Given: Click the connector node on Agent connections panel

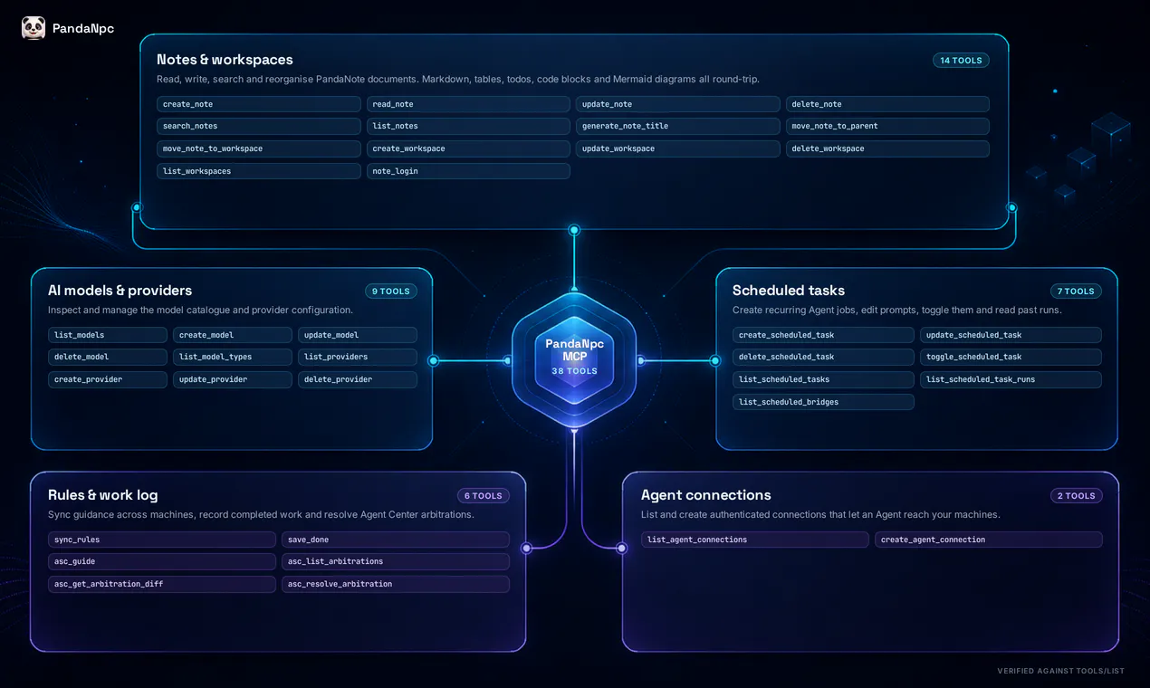Looking at the screenshot, I should [621, 548].
